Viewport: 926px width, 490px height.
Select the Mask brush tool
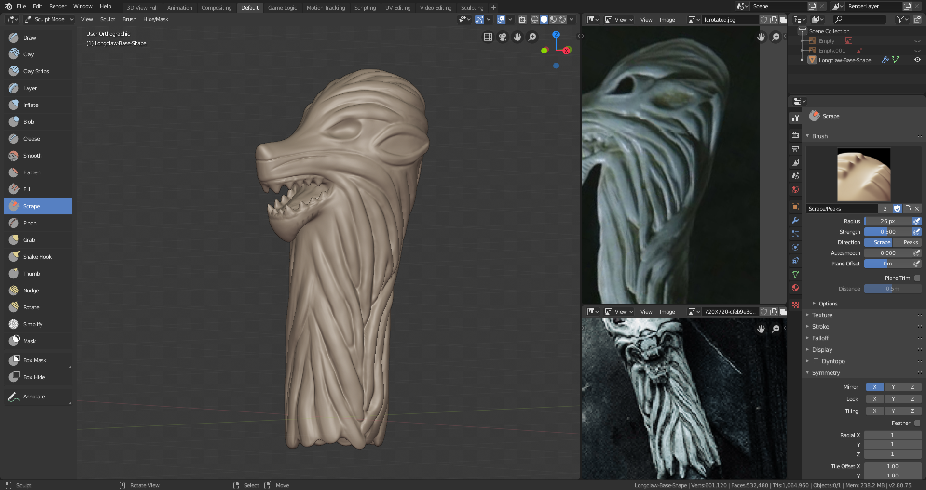tap(38, 341)
